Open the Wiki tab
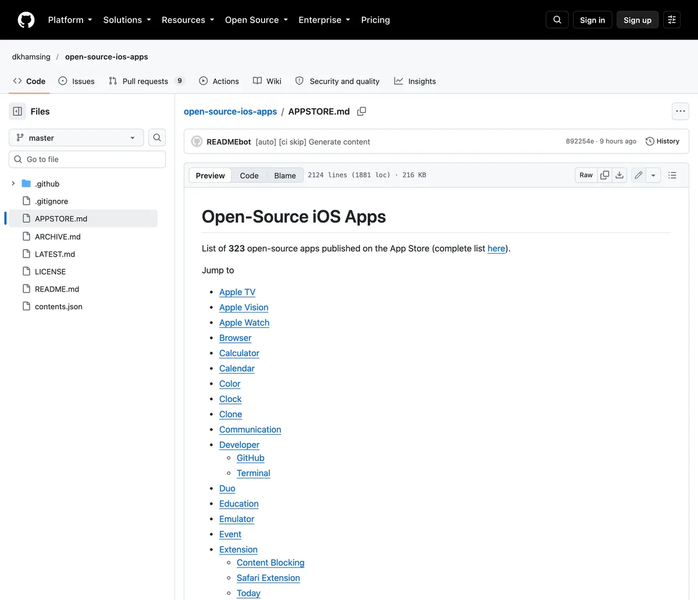Screen dimensions: 698x600 [267, 81]
